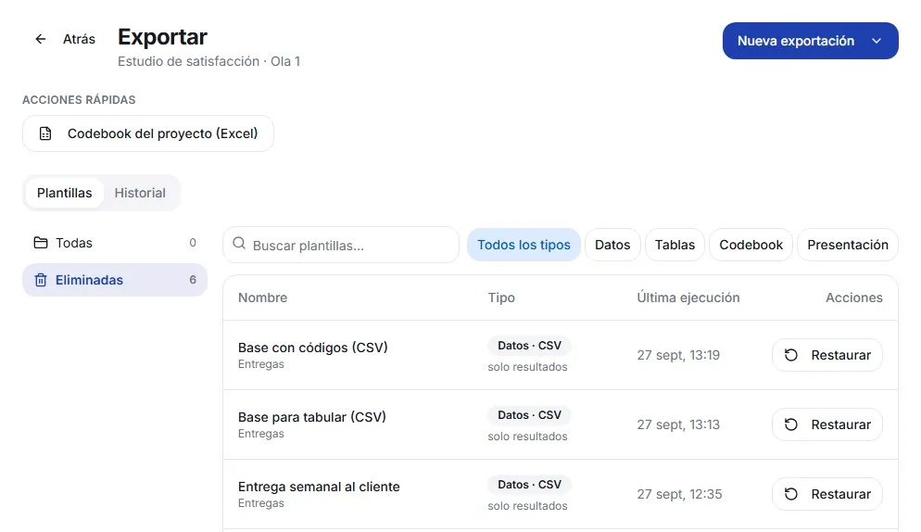Focus the Buscar plantillas search field
Image resolution: width=921 pixels, height=532 pixels.
click(x=341, y=245)
